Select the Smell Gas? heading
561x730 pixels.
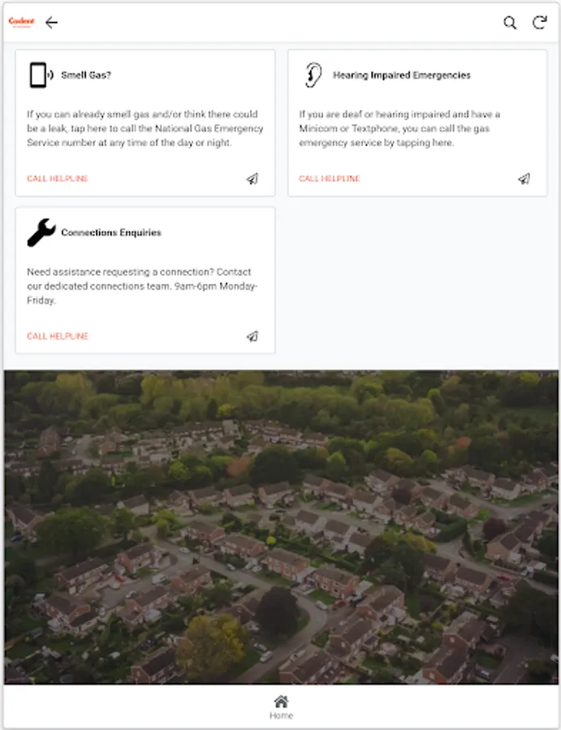(x=86, y=75)
